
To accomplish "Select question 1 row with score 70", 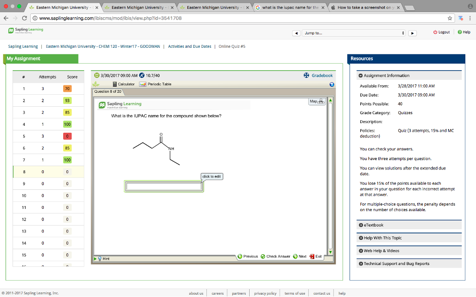I will pyautogui.click(x=48, y=89).
